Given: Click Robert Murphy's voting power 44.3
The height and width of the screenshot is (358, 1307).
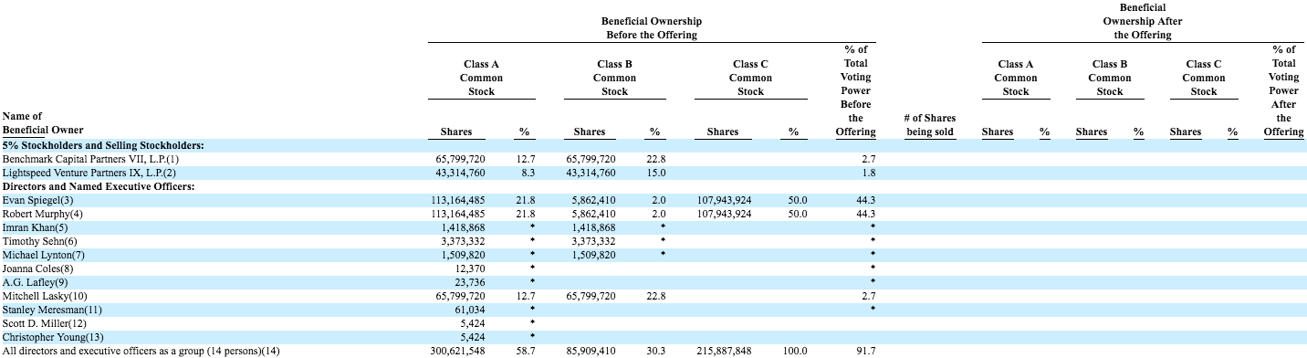Looking at the screenshot, I should coord(866,214).
